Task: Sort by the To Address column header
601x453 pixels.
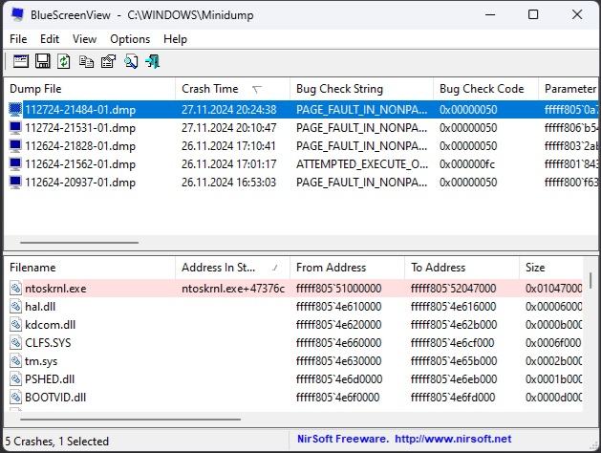Action: 461,268
